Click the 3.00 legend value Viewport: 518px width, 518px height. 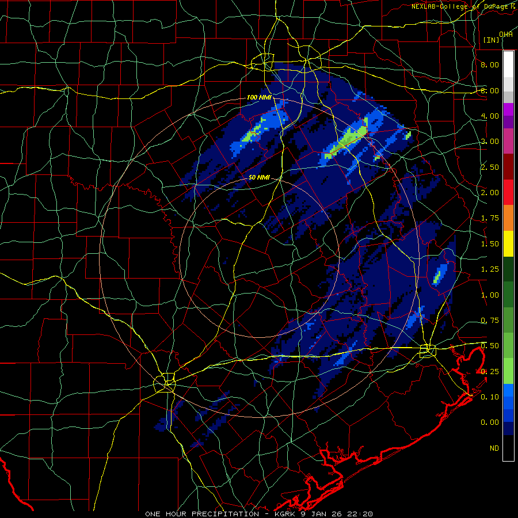[x=490, y=142]
